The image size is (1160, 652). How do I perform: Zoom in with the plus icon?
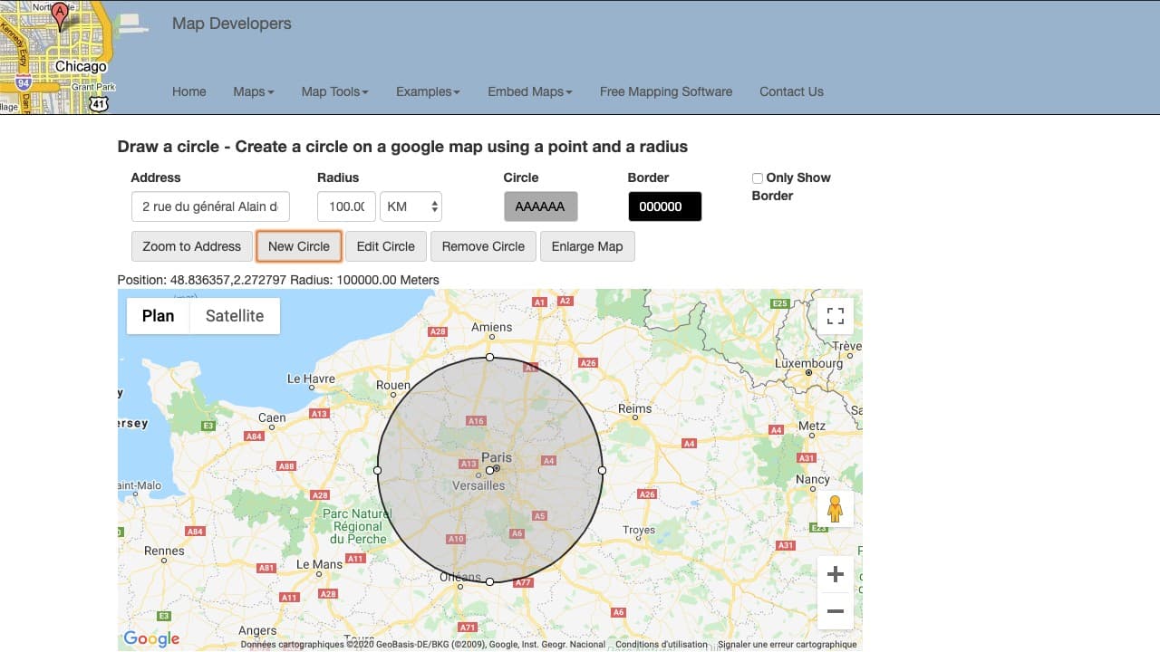coord(836,574)
